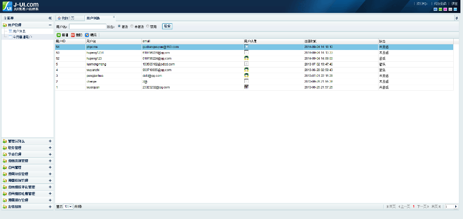Expand the 职务管理 sidebar section
Screen dimensions: 463x219
coord(50,148)
